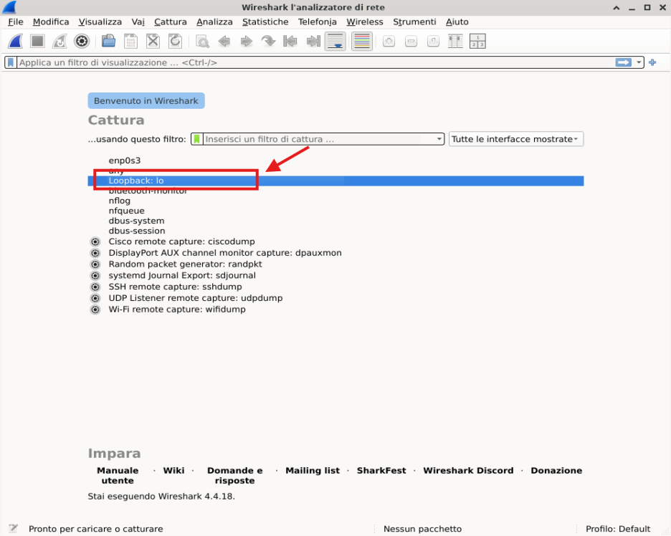Apply display filter with blue arrow
Screen dimensions: 671x536
pyautogui.click(x=624, y=62)
